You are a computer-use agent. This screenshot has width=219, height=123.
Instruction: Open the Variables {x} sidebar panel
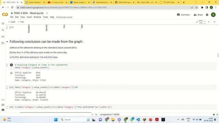pos(3,37)
